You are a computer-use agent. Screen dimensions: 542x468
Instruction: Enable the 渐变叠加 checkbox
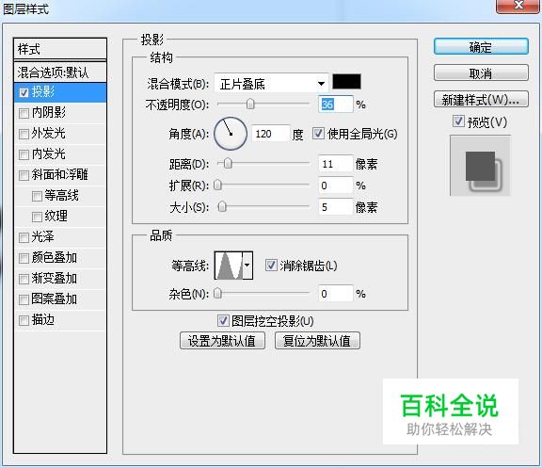coord(24,279)
